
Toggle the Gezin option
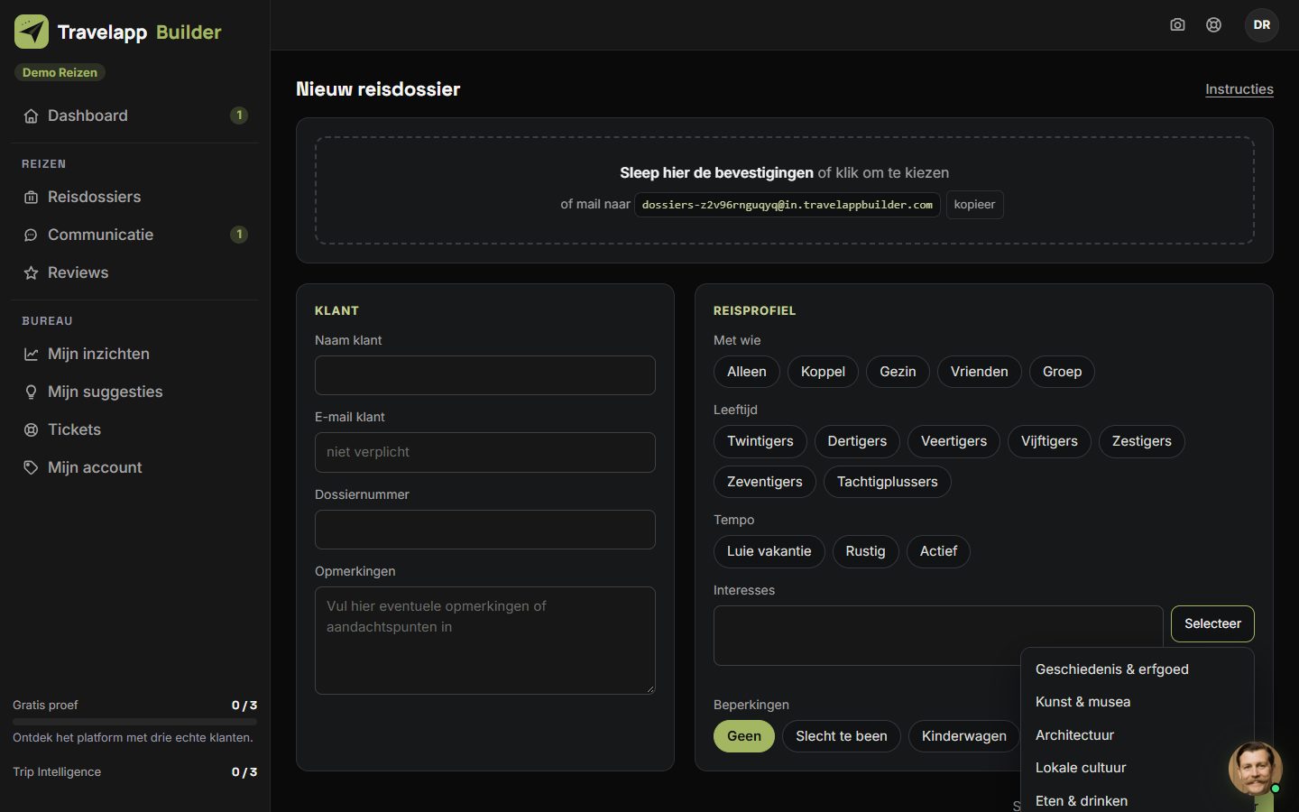click(x=898, y=372)
